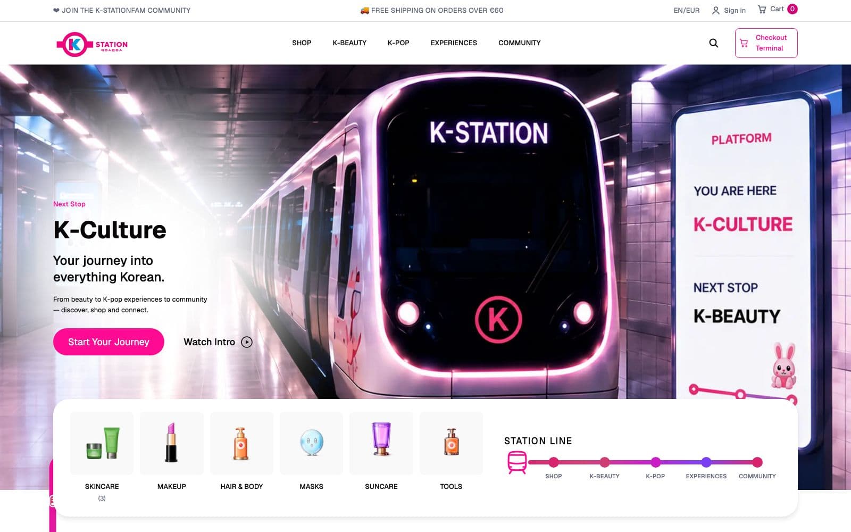The width and height of the screenshot is (851, 532).
Task: Select the Hair & Body bottle image
Action: (x=241, y=443)
